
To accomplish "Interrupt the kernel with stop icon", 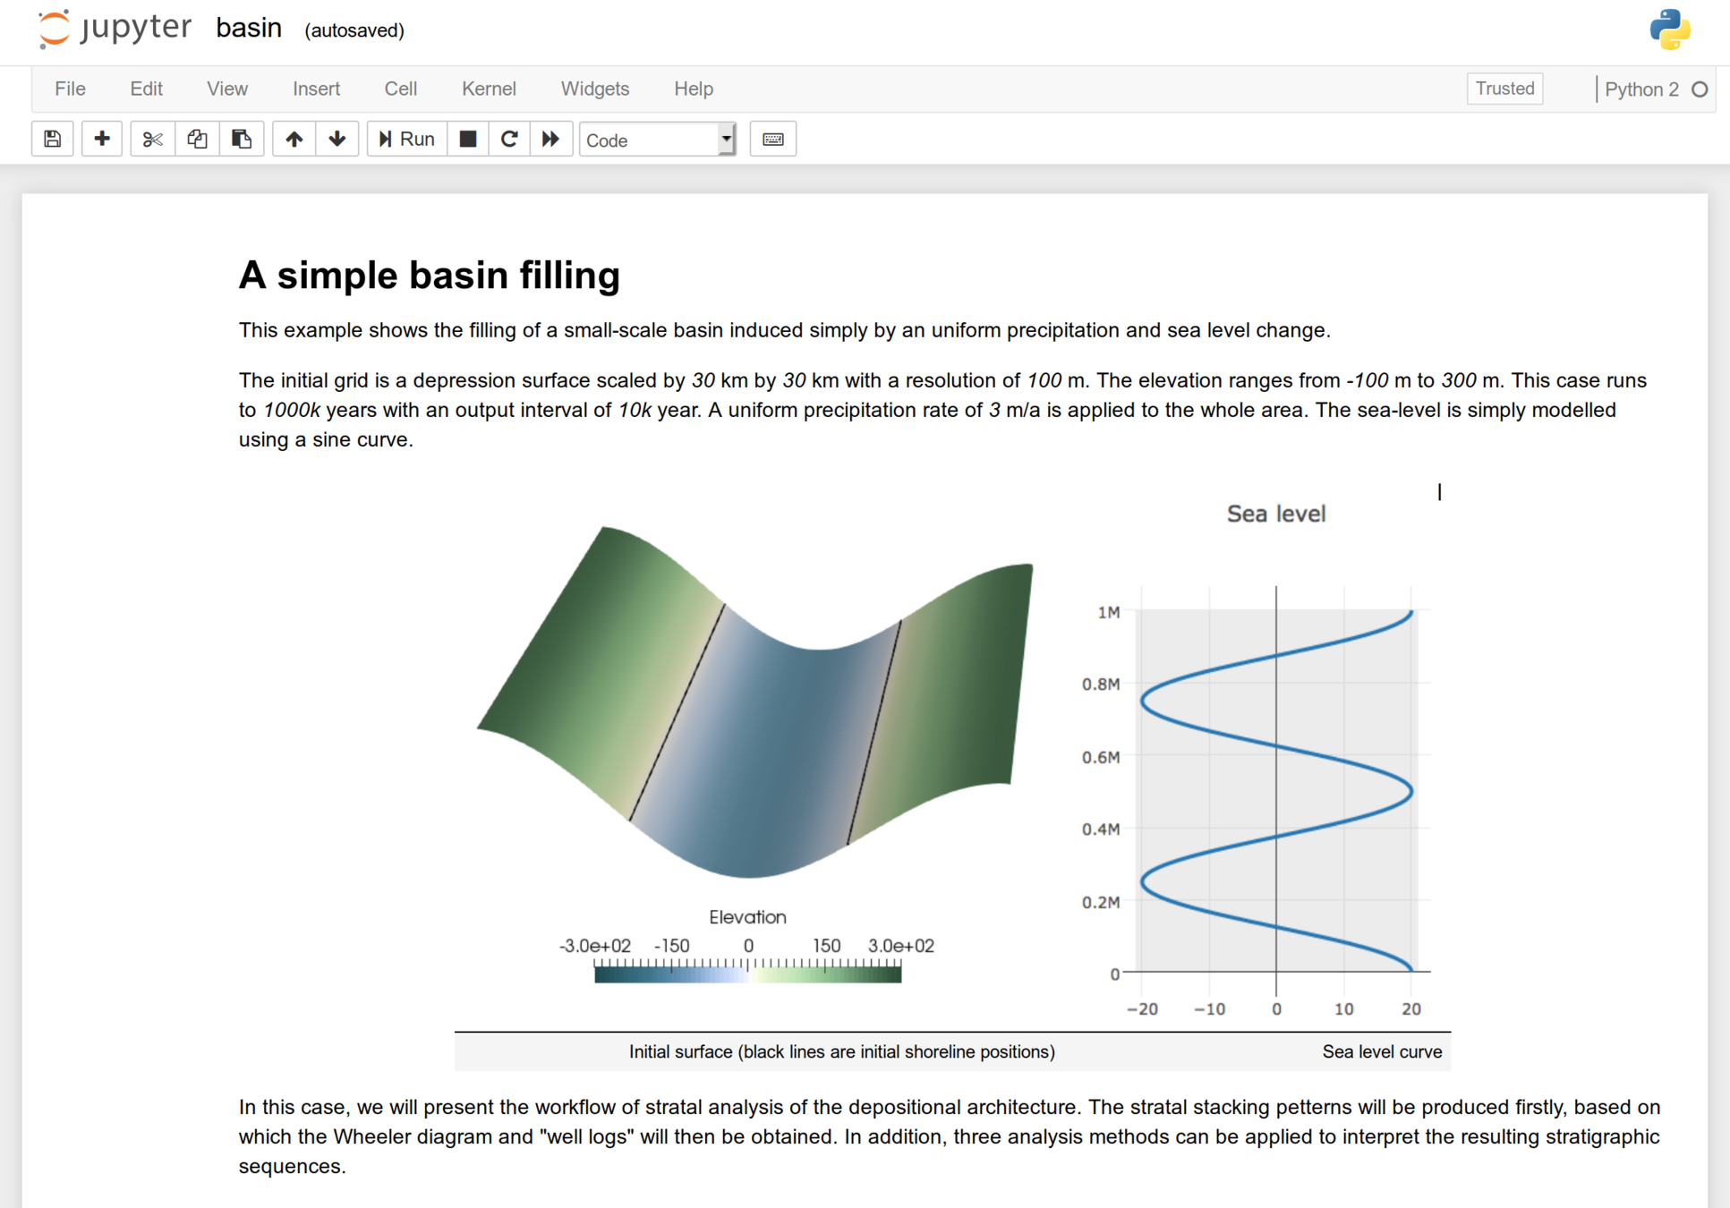I will (x=467, y=140).
